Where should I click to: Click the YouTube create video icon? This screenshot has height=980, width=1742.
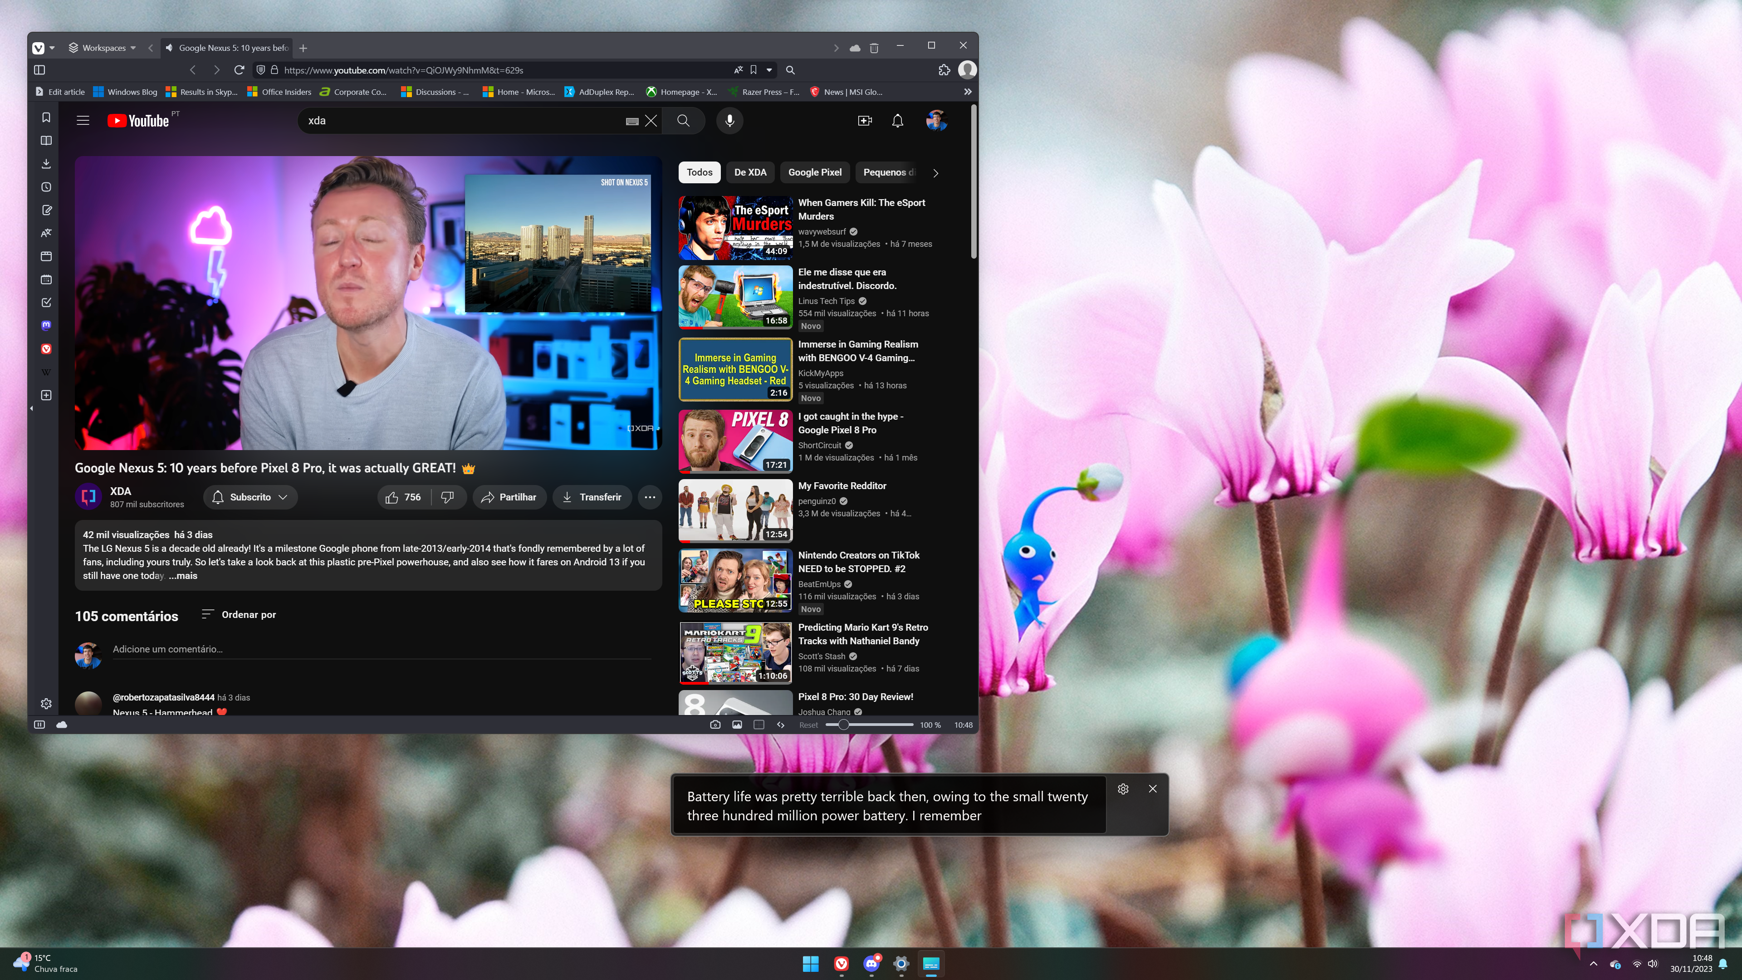coord(864,121)
